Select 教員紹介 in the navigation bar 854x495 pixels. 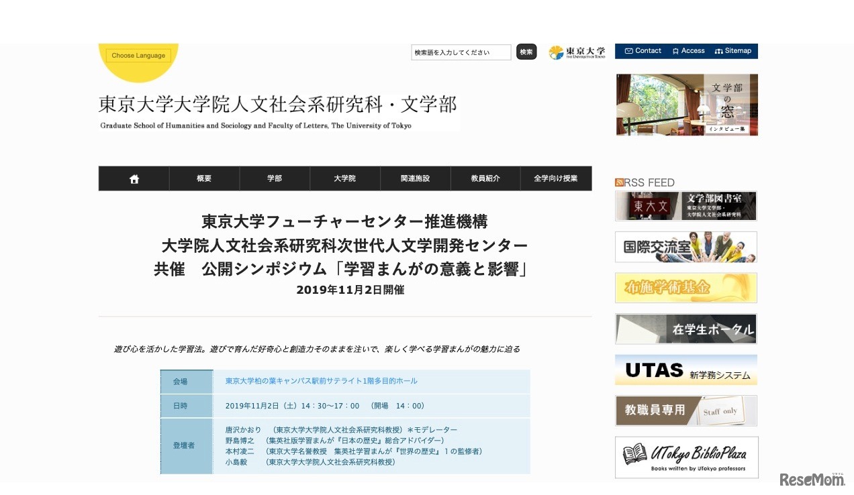point(485,178)
